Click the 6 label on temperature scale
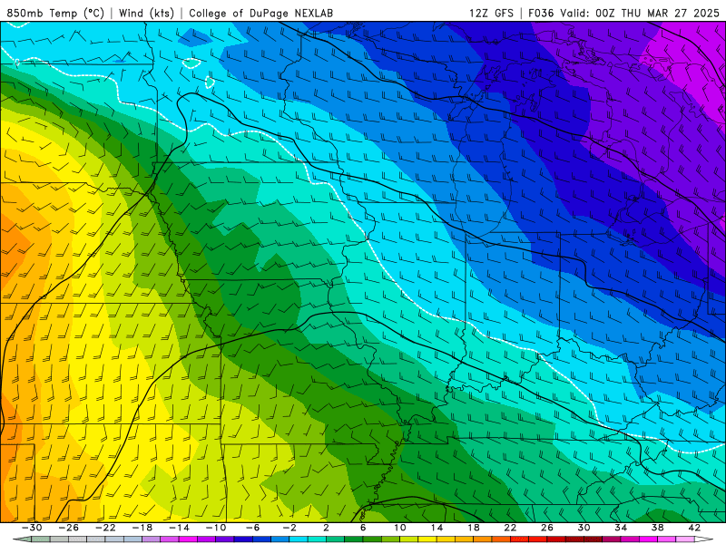This screenshot has width=726, height=544. click(x=363, y=528)
